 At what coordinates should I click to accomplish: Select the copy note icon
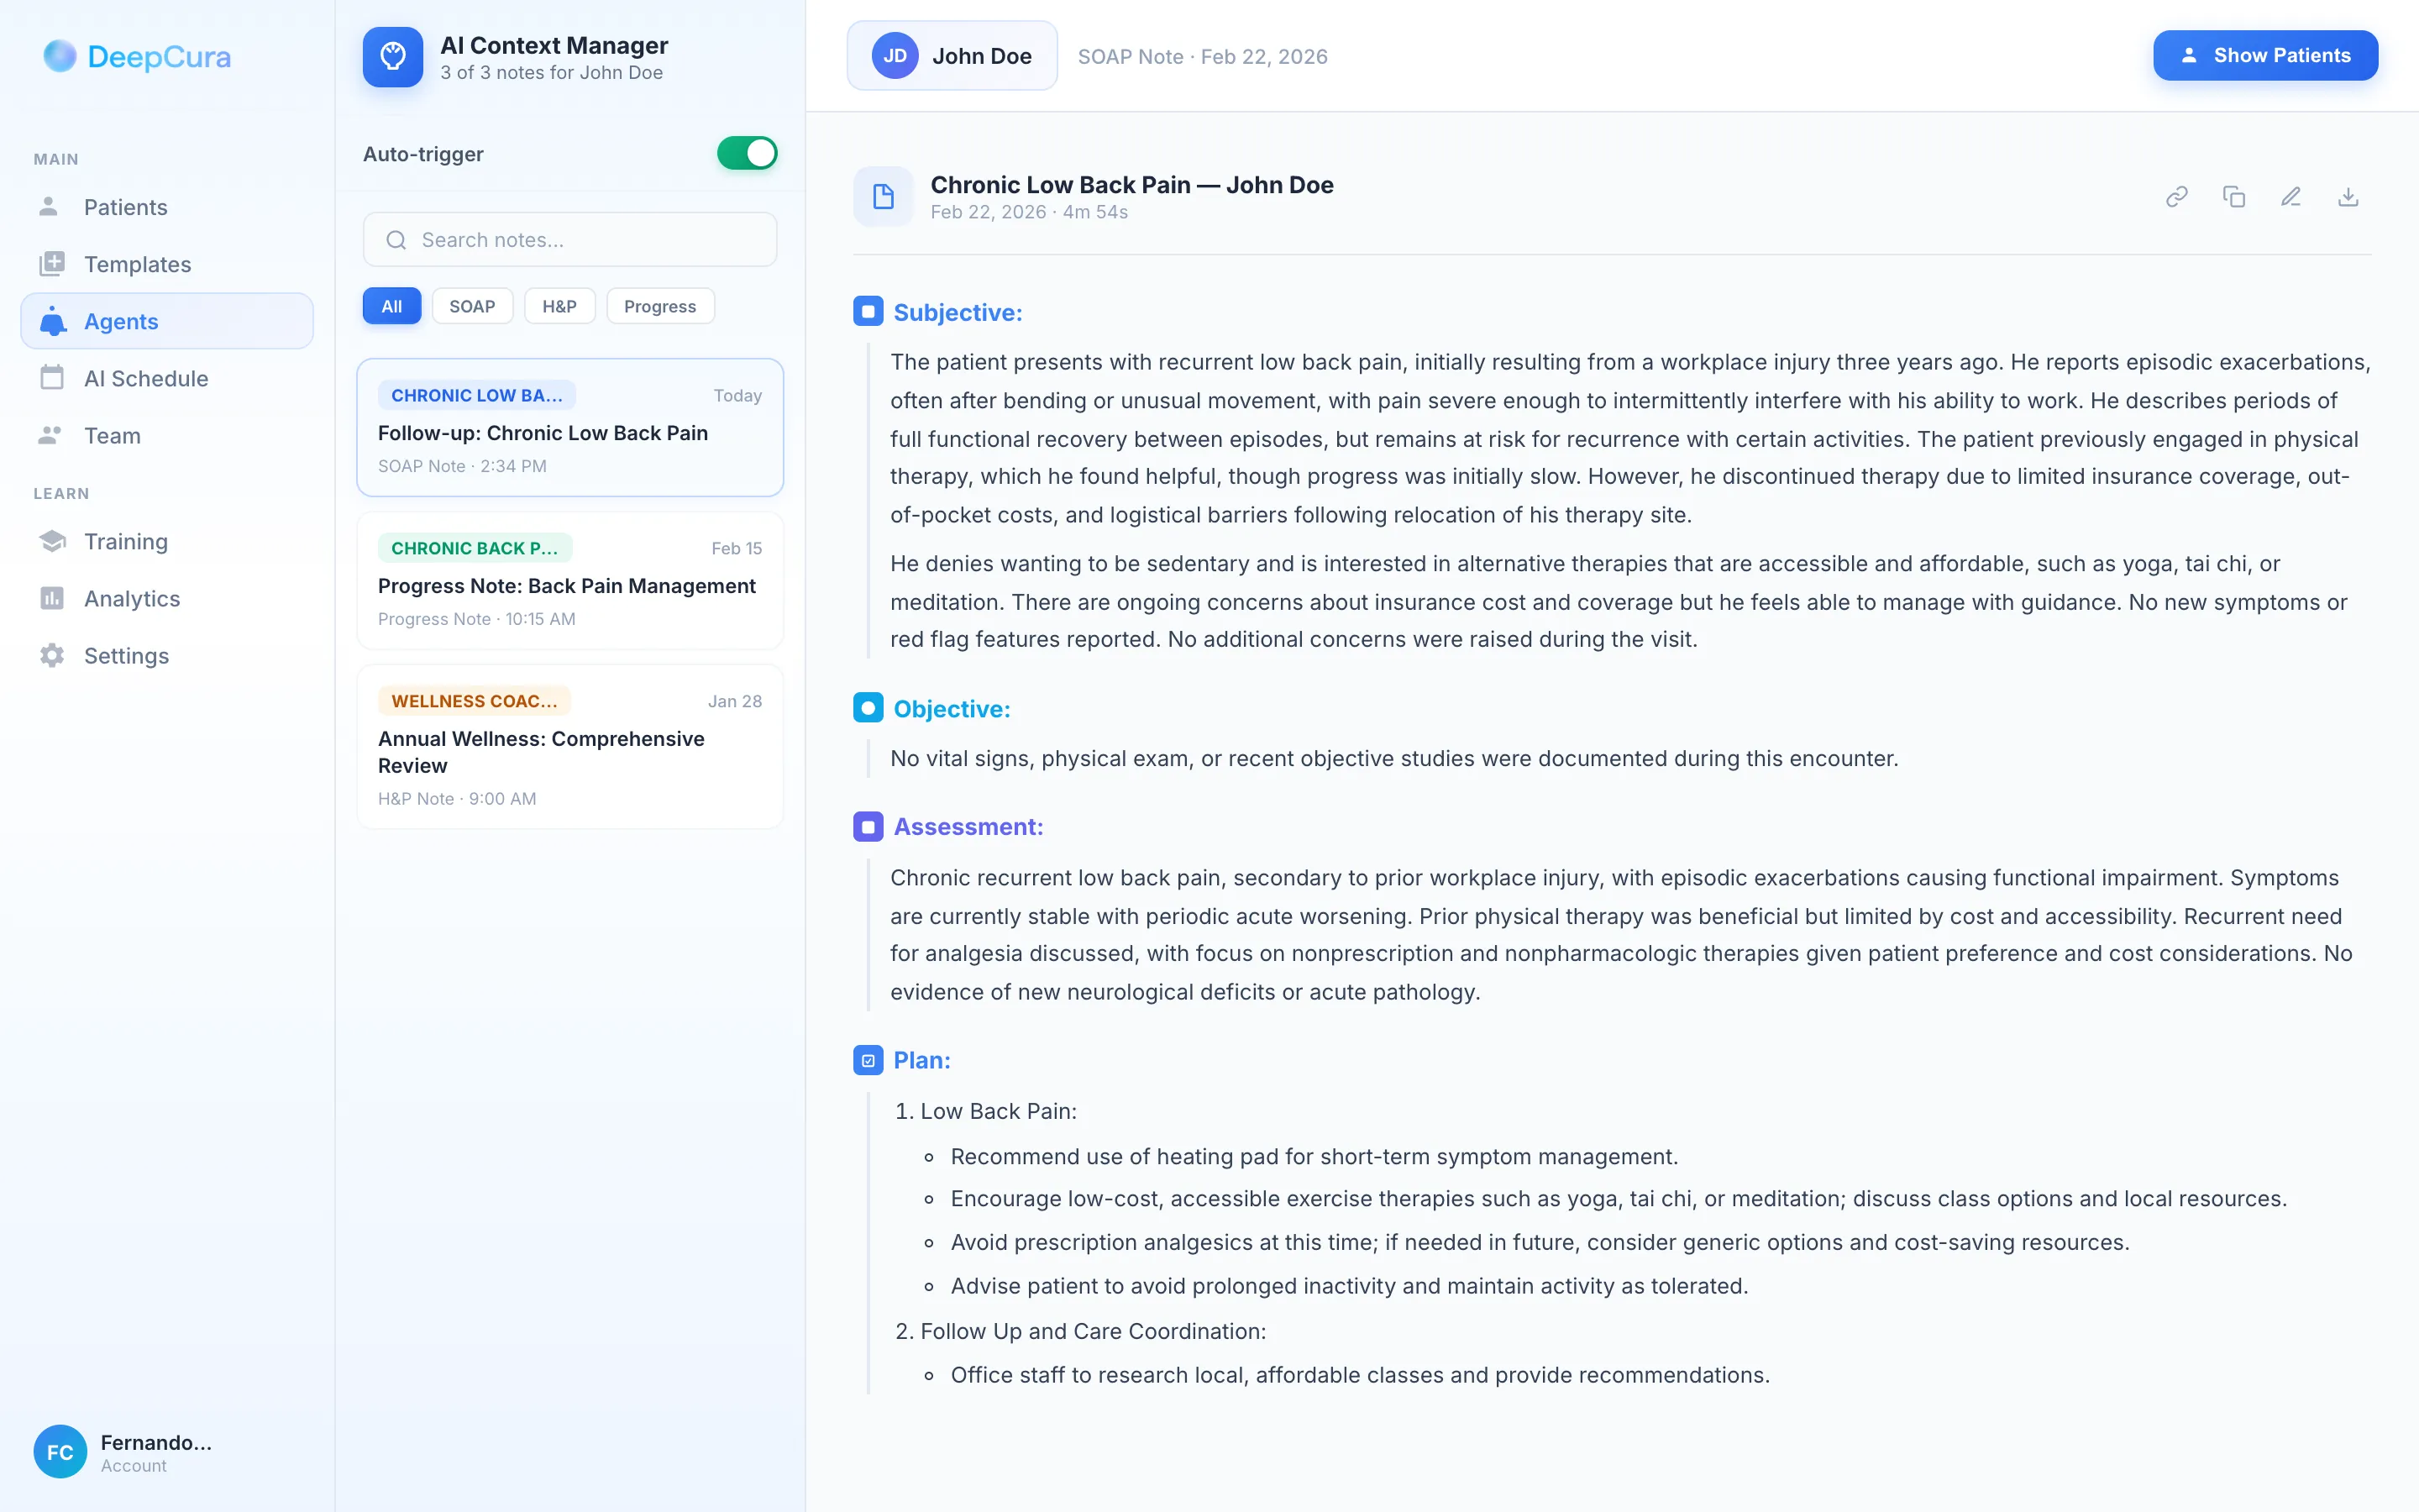click(2234, 196)
